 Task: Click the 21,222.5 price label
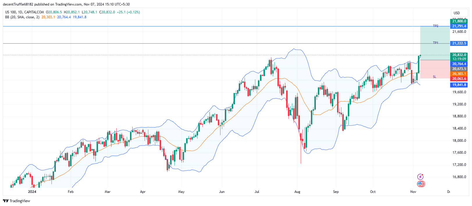[459, 43]
